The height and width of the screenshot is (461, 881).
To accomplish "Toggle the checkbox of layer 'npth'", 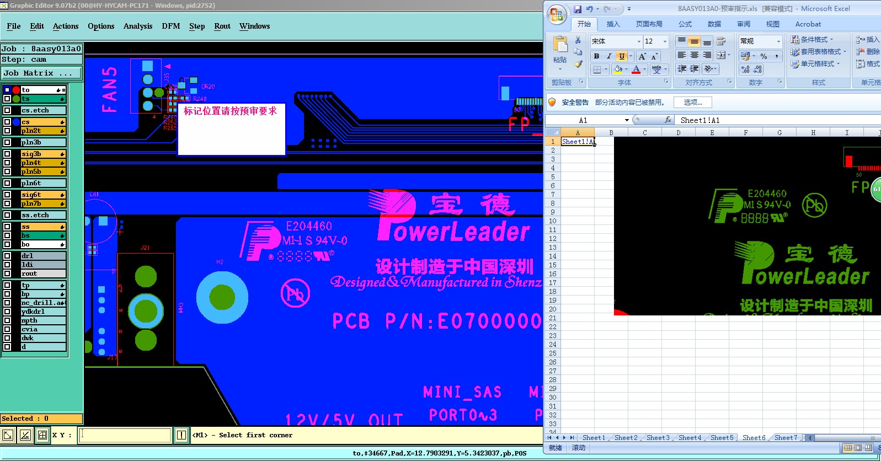I will click(7, 320).
